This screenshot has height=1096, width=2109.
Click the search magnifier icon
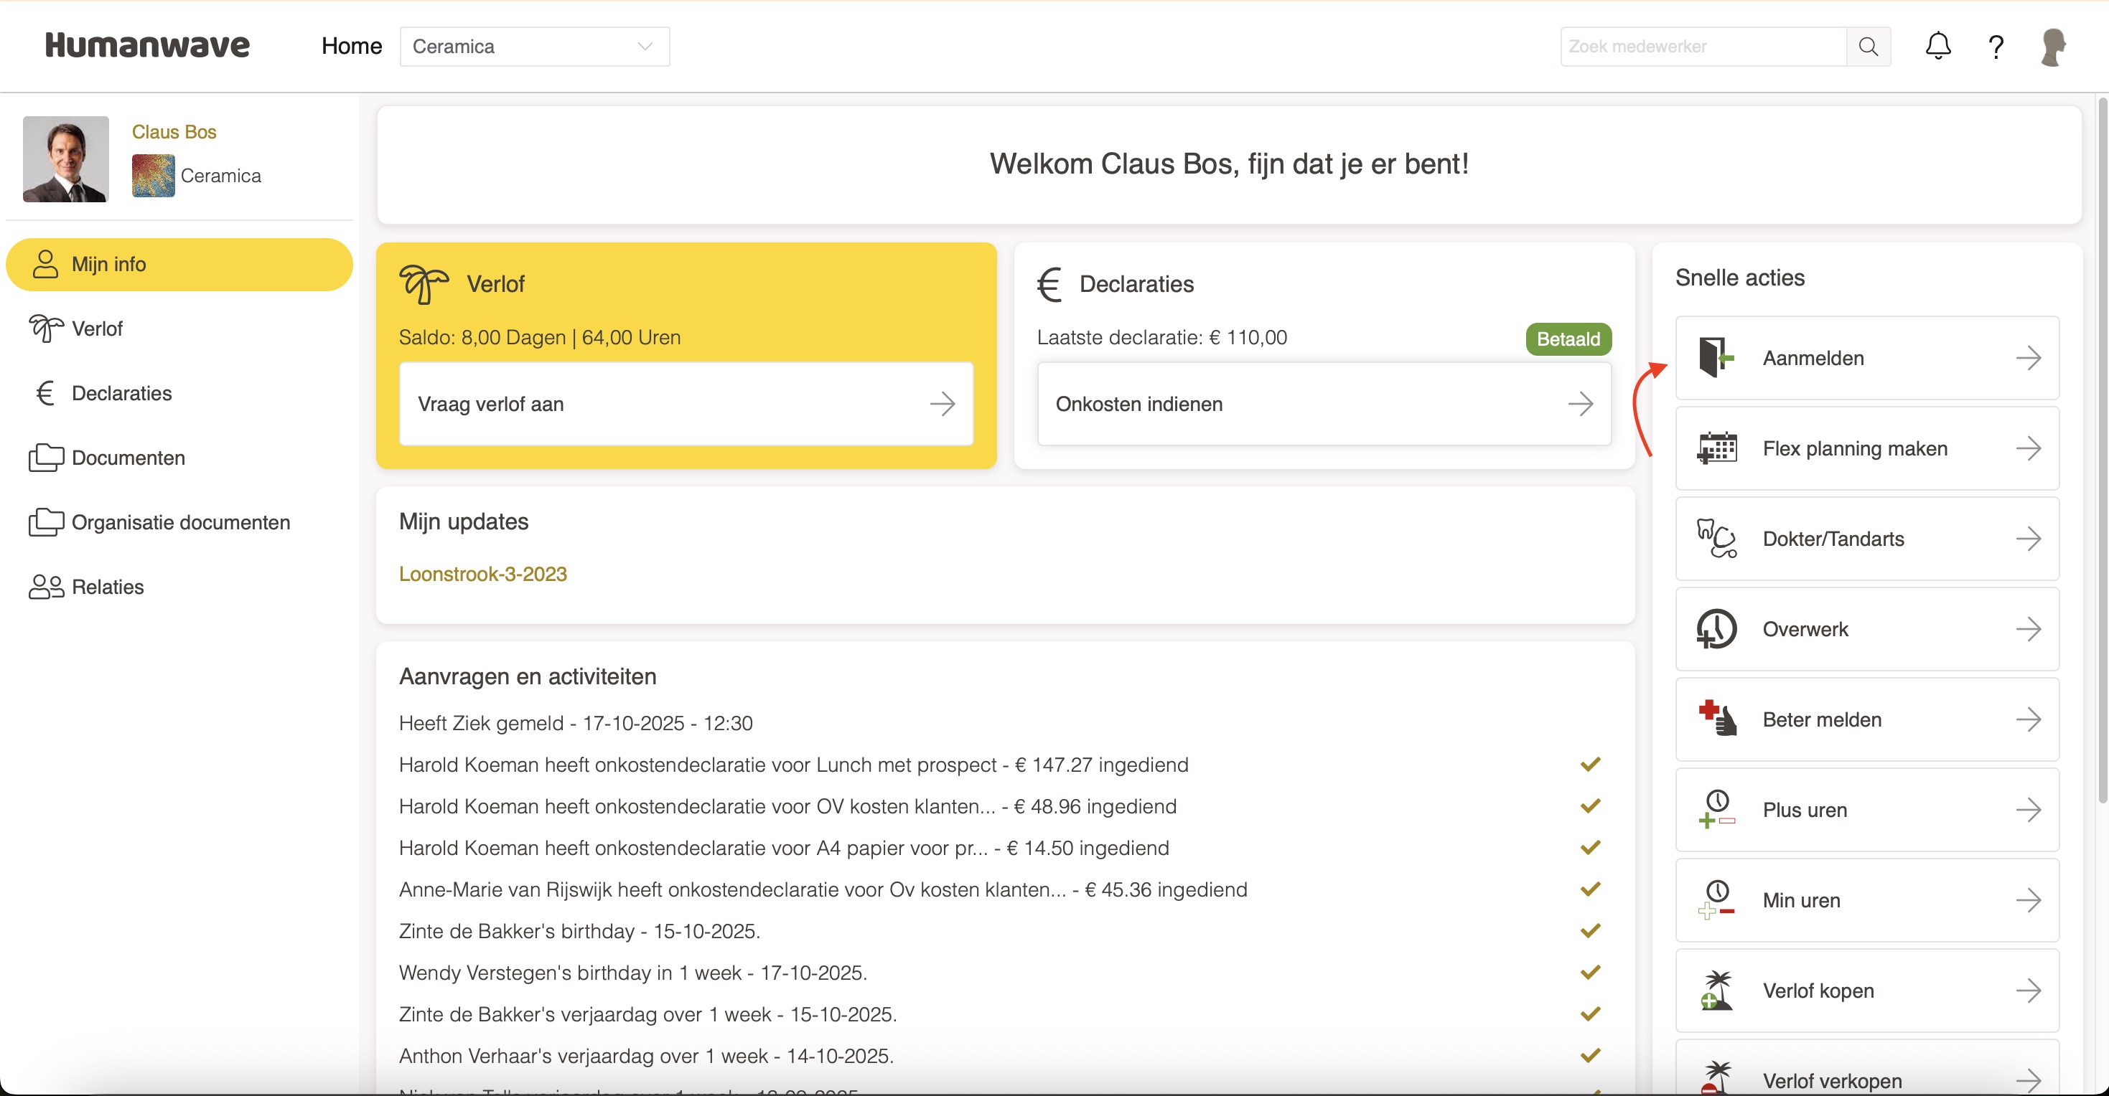(x=1868, y=47)
